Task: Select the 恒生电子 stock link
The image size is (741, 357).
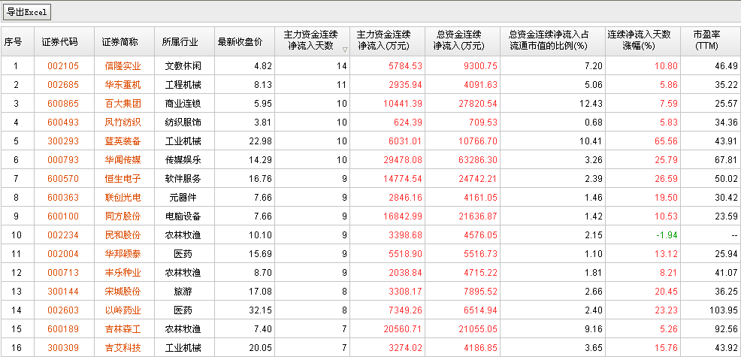Action: coord(122,178)
